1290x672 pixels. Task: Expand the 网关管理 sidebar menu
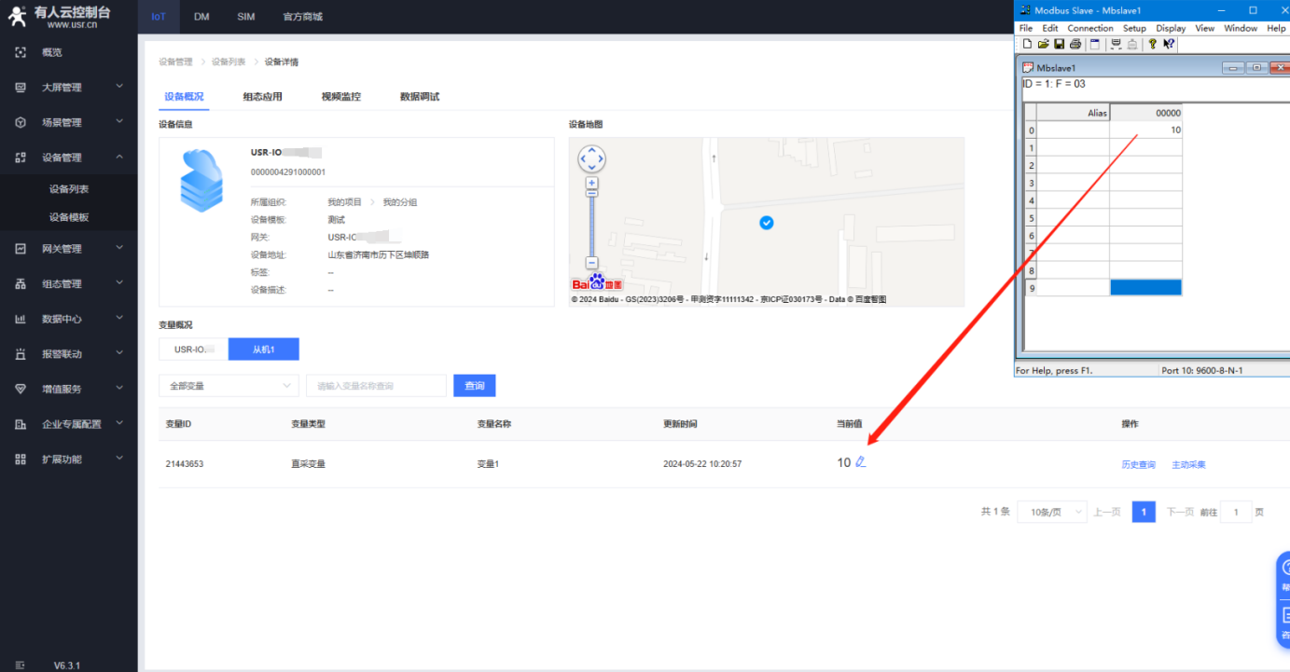[x=68, y=249]
